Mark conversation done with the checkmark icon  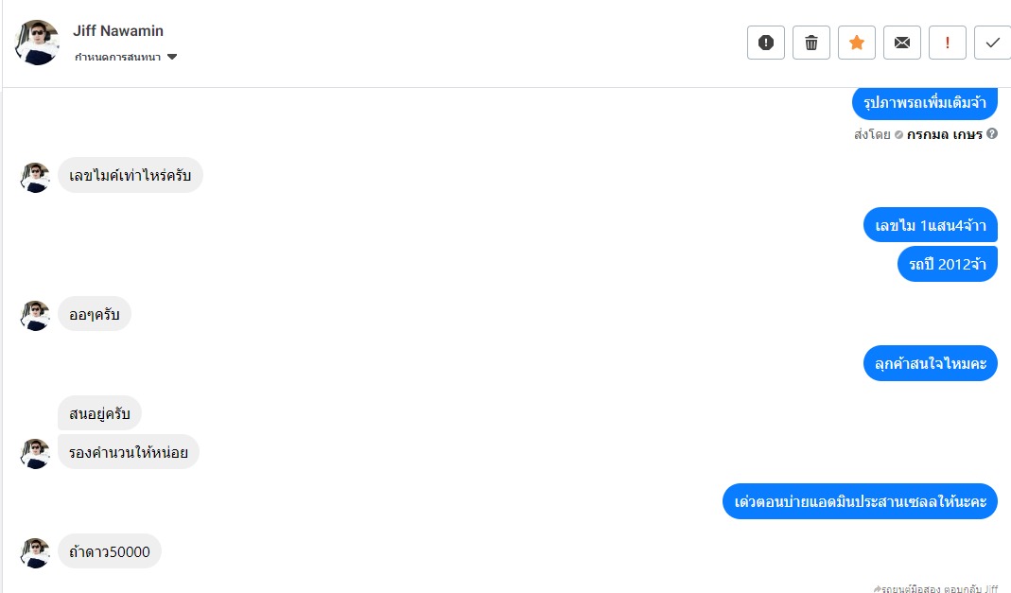point(992,43)
